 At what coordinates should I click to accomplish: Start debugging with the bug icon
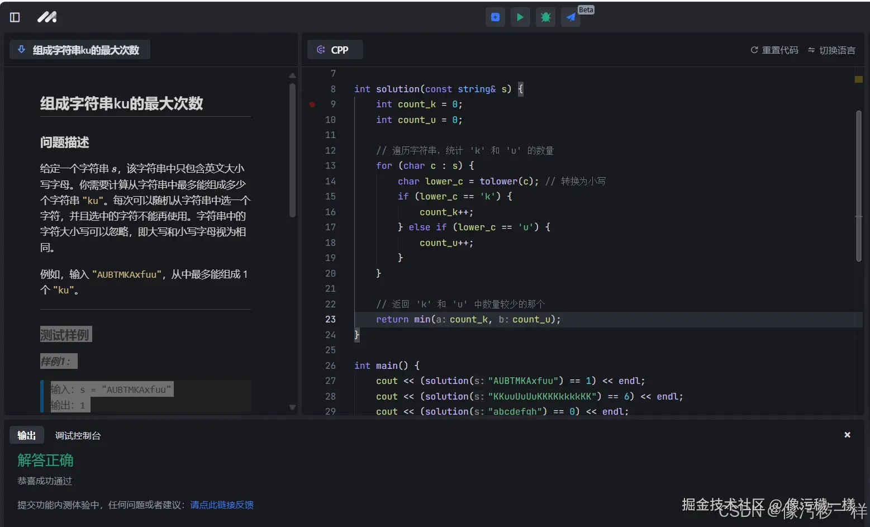545,17
